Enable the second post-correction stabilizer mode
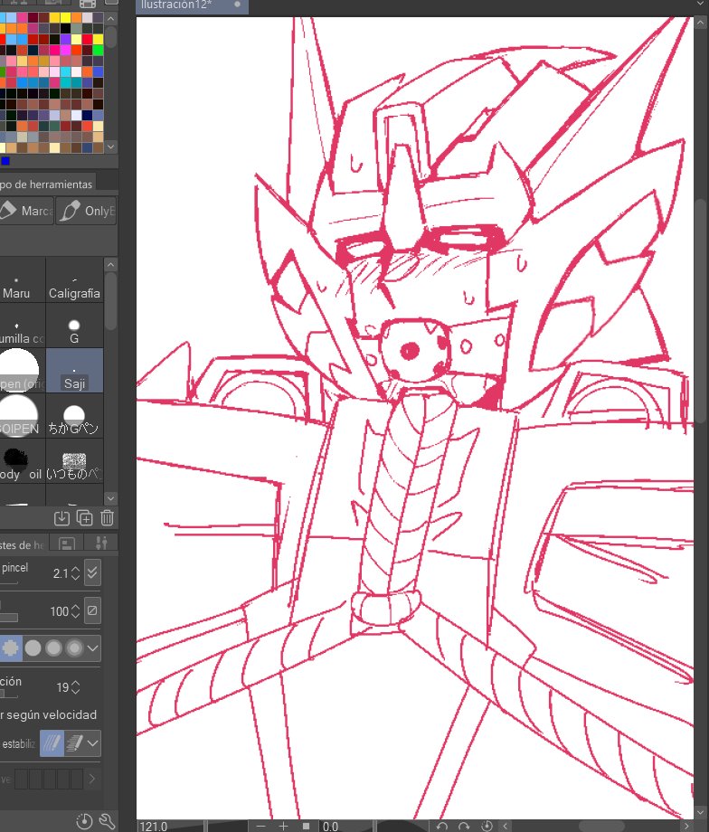The width and height of the screenshot is (709, 832). pyautogui.click(x=74, y=742)
